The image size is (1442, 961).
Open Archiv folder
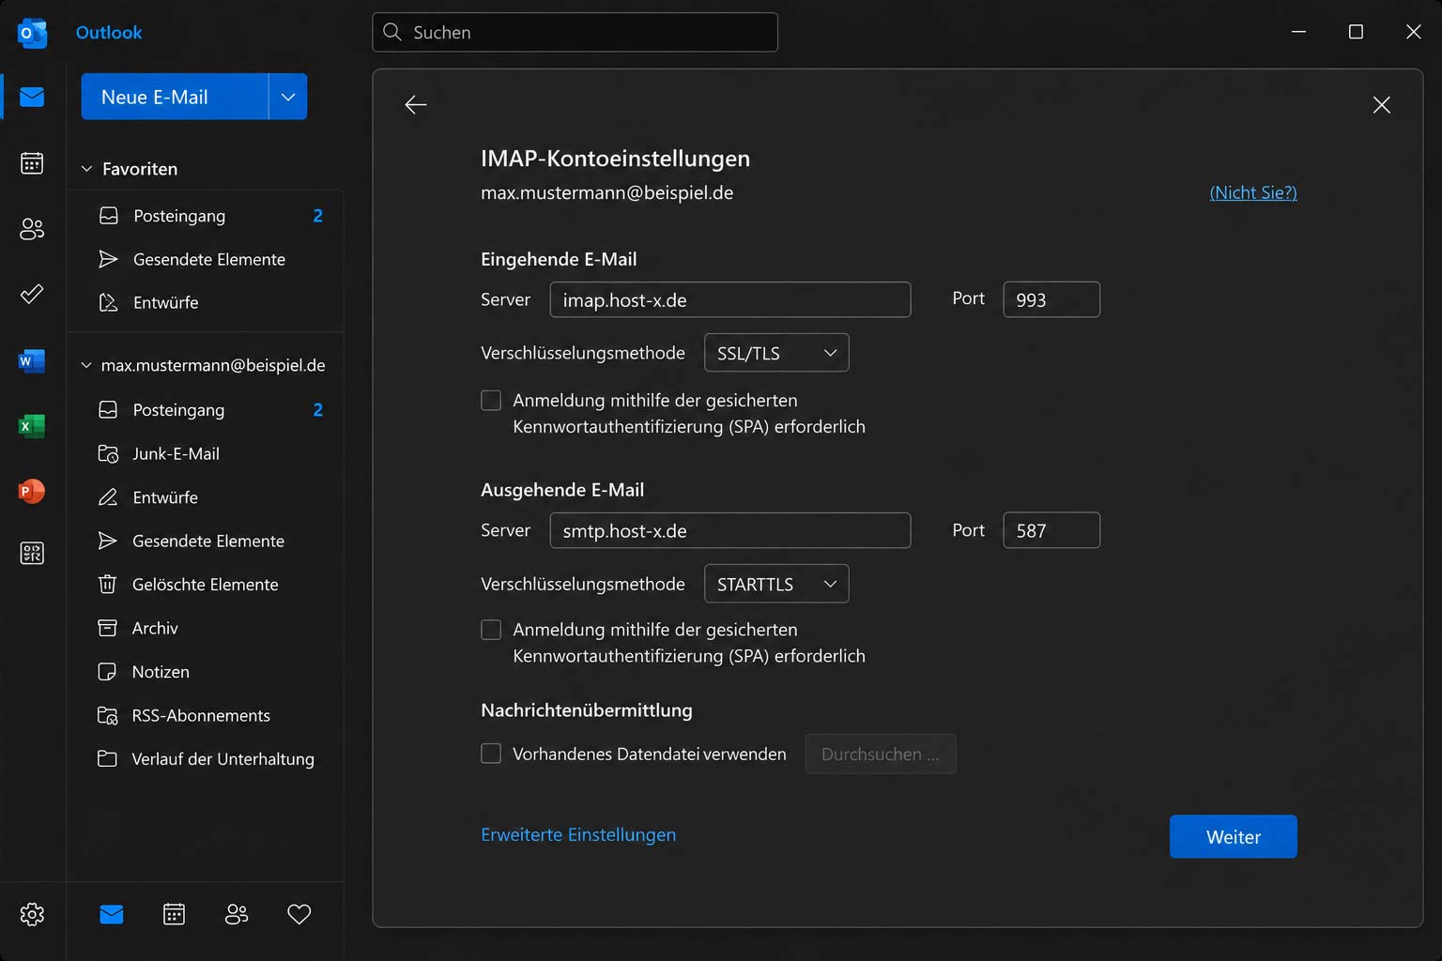[x=206, y=628]
